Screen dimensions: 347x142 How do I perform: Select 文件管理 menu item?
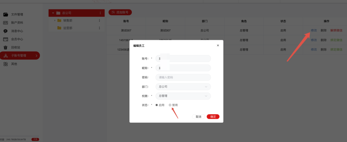tap(17, 15)
